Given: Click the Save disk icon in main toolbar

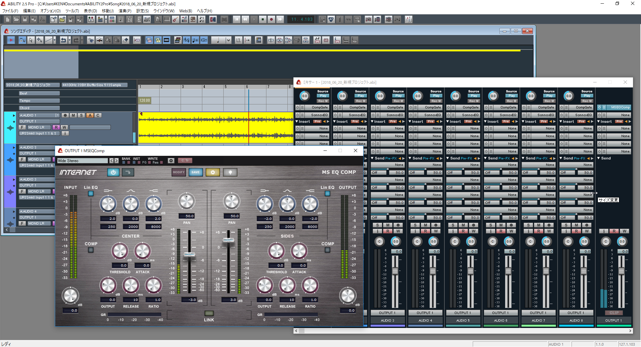Looking at the screenshot, I should pos(25,19).
